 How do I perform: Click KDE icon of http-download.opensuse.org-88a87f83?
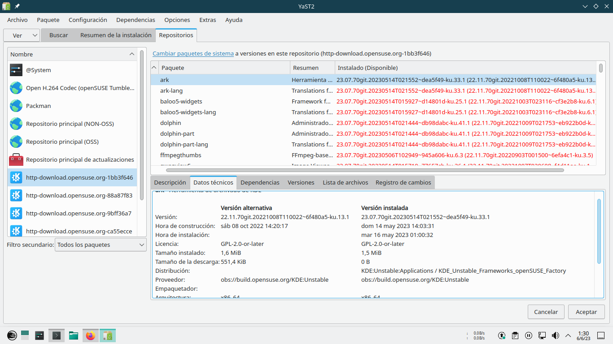pos(16,195)
